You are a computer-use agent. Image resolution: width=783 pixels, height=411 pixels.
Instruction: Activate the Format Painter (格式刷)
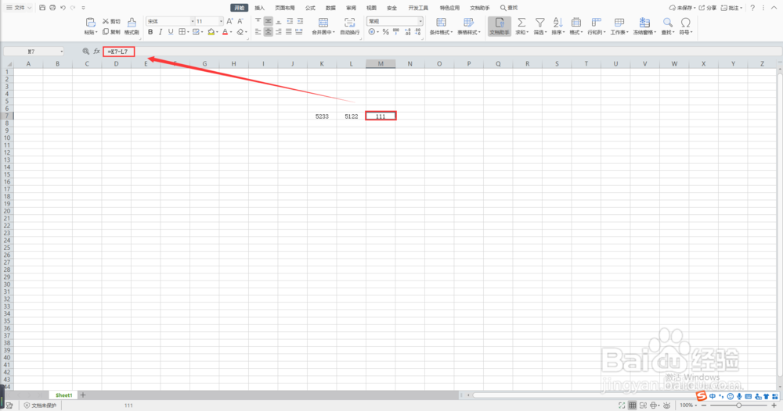point(132,26)
